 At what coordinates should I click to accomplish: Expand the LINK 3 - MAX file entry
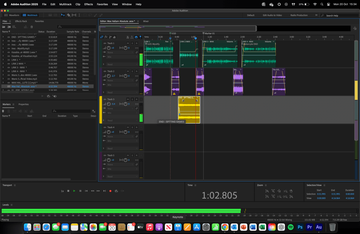coord(3,67)
